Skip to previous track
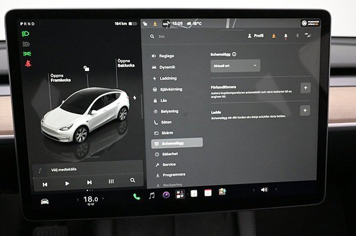Image resolution: width=356 pixels, height=236 pixels. 45,185
